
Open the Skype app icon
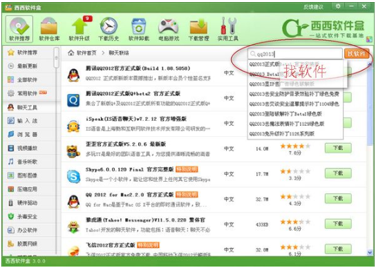pos(73,176)
